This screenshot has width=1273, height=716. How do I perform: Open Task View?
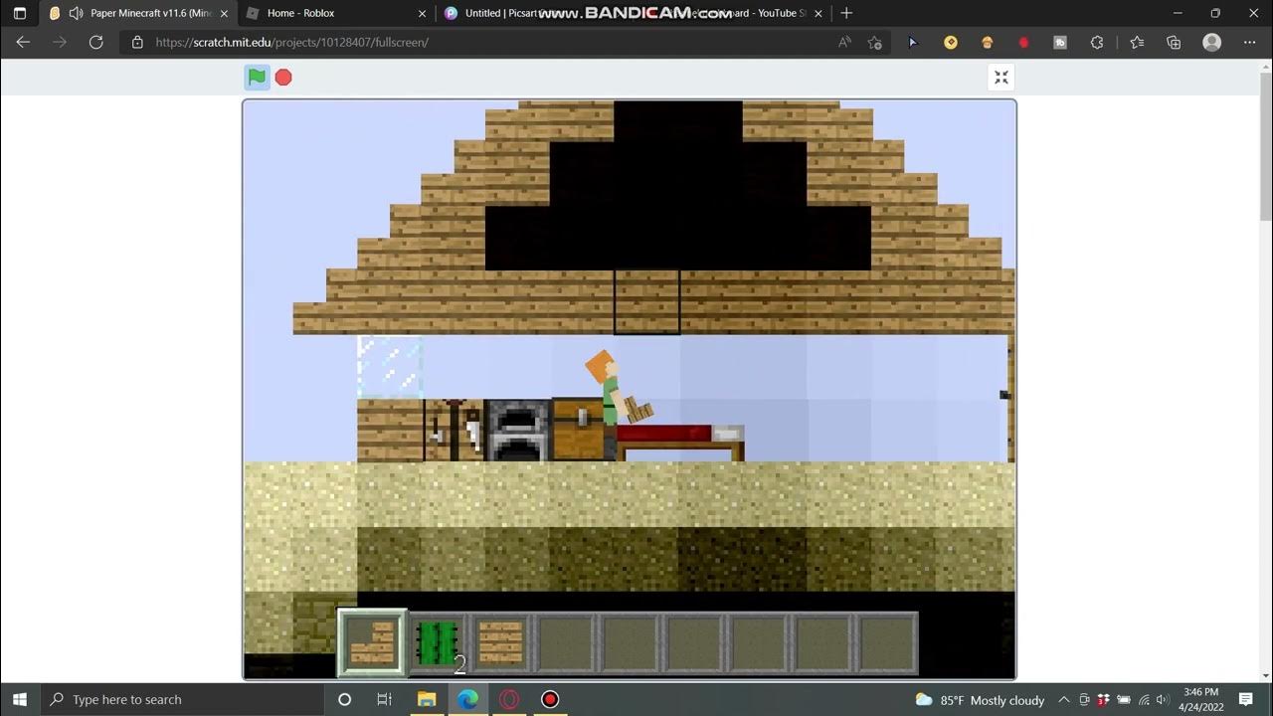click(385, 699)
